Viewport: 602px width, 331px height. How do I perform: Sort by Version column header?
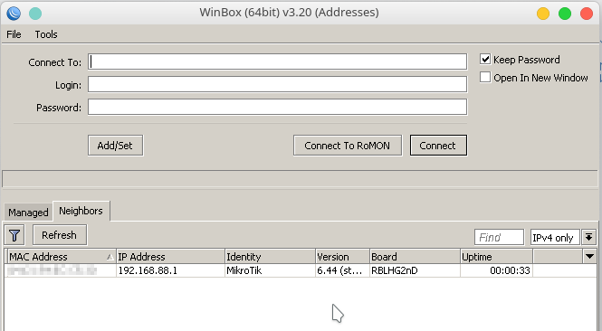pyautogui.click(x=342, y=257)
